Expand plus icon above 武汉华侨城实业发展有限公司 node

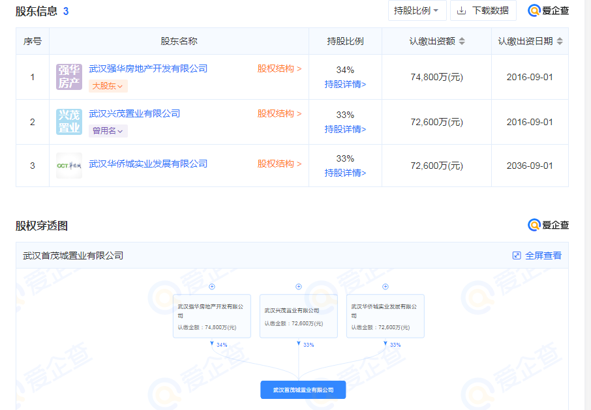click(386, 287)
